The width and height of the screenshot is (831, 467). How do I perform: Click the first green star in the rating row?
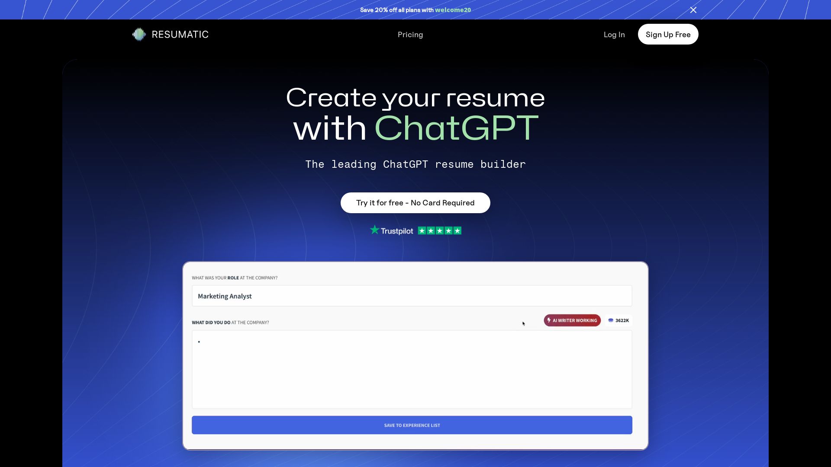[x=422, y=230]
